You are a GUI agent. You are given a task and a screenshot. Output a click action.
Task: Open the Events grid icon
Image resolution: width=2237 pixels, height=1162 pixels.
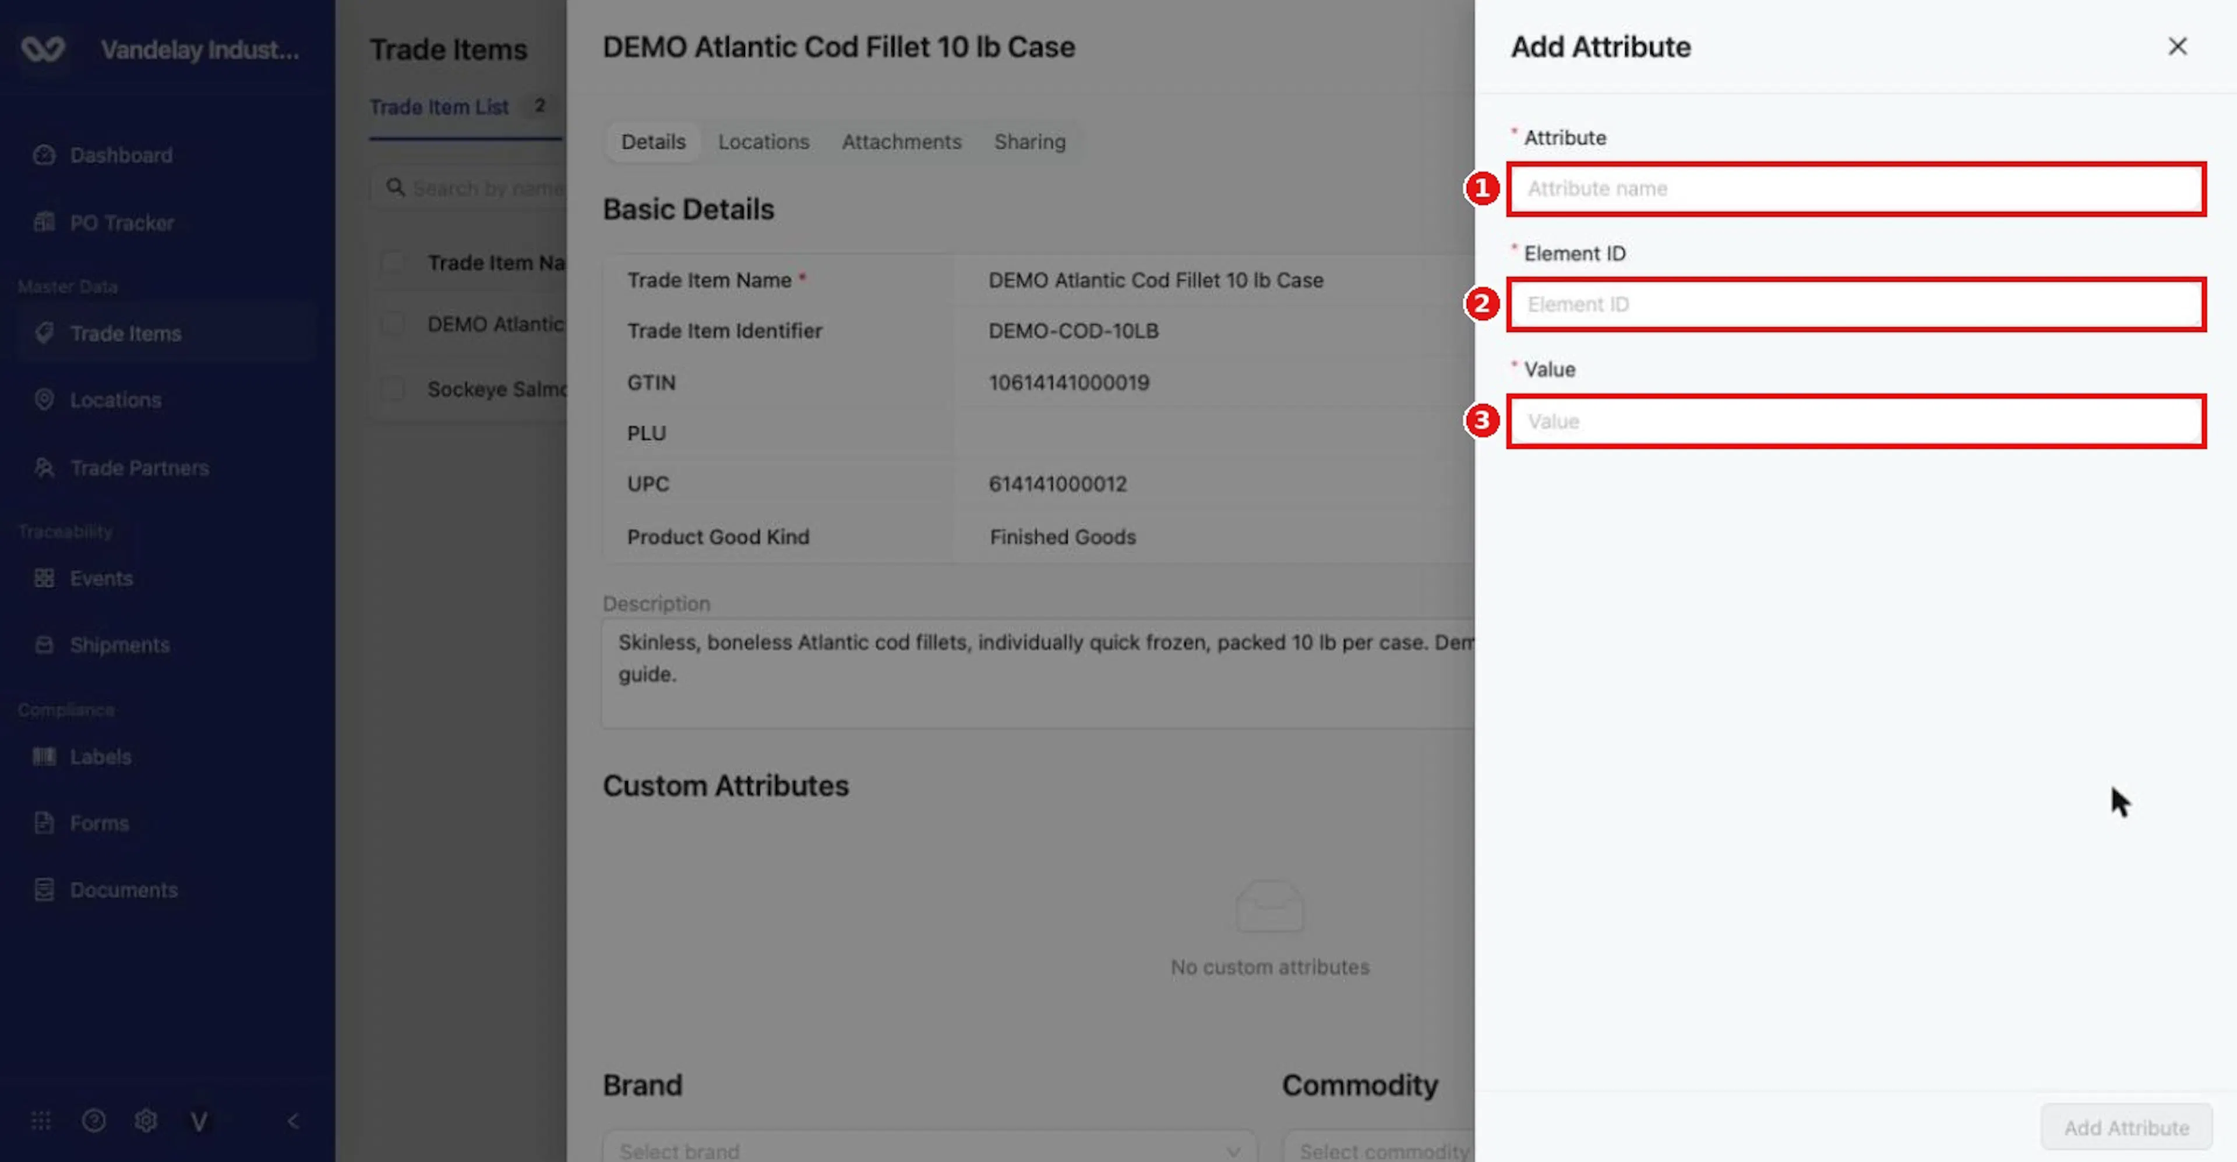[44, 578]
